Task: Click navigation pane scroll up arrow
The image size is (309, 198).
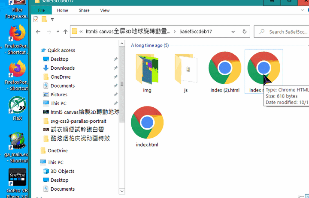Action: coord(122,43)
